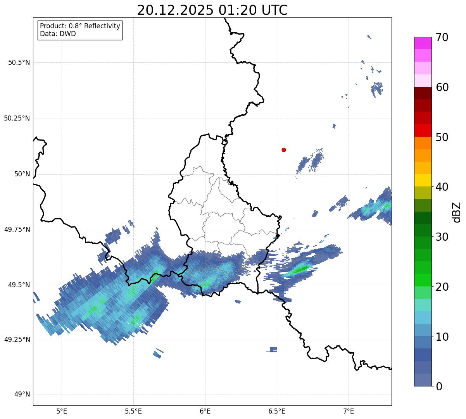Viewport: 466px width, 419px height.
Task: Click the latitude label "49.25°N"
Action: point(17,340)
